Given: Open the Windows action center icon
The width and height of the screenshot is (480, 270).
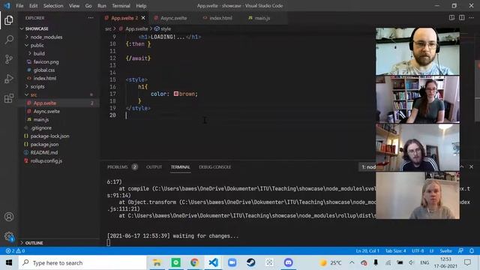Looking at the screenshot, I should click(467, 262).
